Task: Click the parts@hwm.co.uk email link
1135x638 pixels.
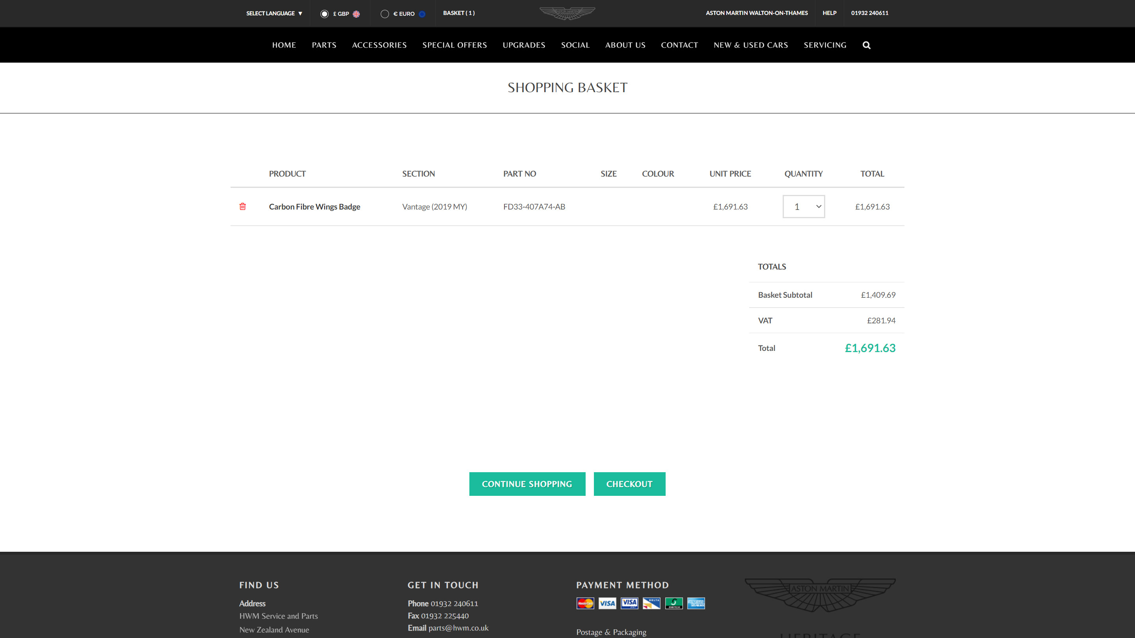Action: pos(458,628)
